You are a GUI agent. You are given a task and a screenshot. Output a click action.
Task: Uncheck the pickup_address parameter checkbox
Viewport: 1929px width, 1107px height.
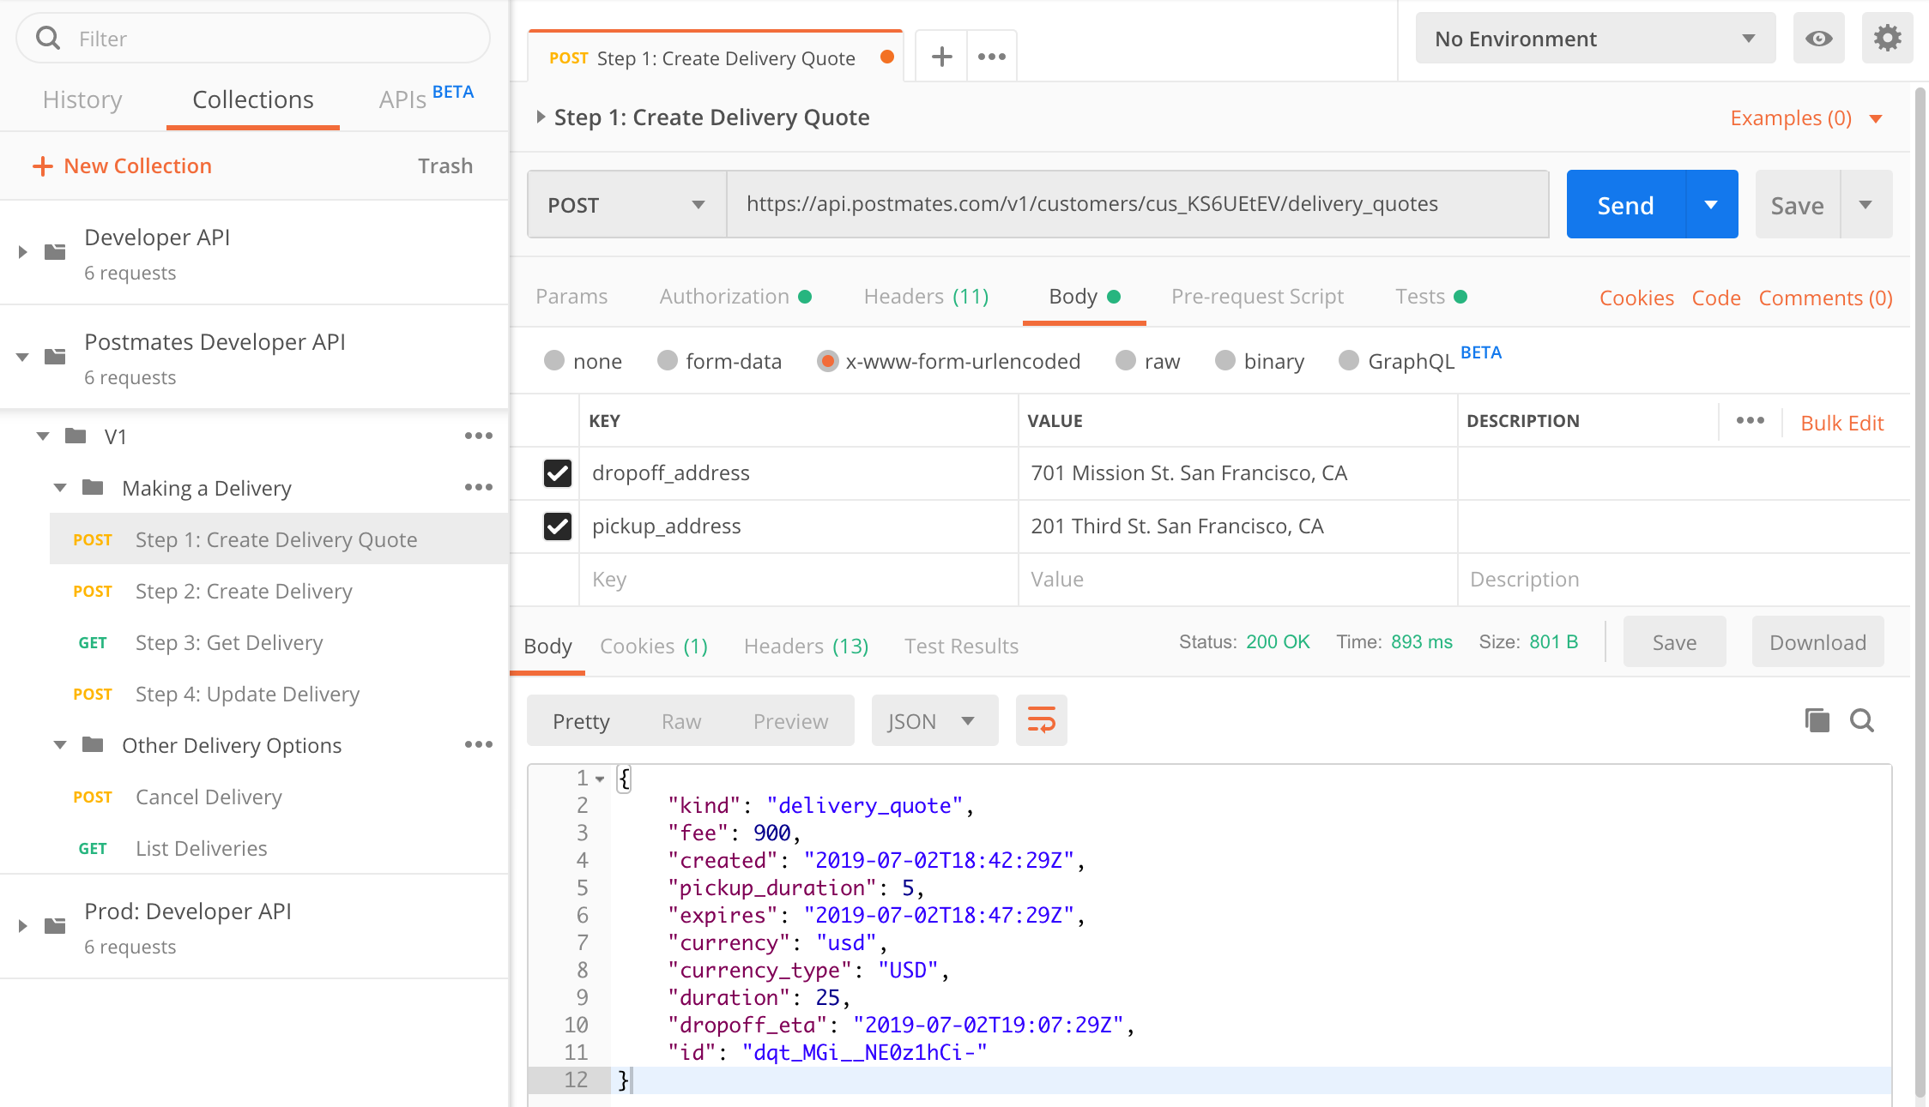pos(558,526)
